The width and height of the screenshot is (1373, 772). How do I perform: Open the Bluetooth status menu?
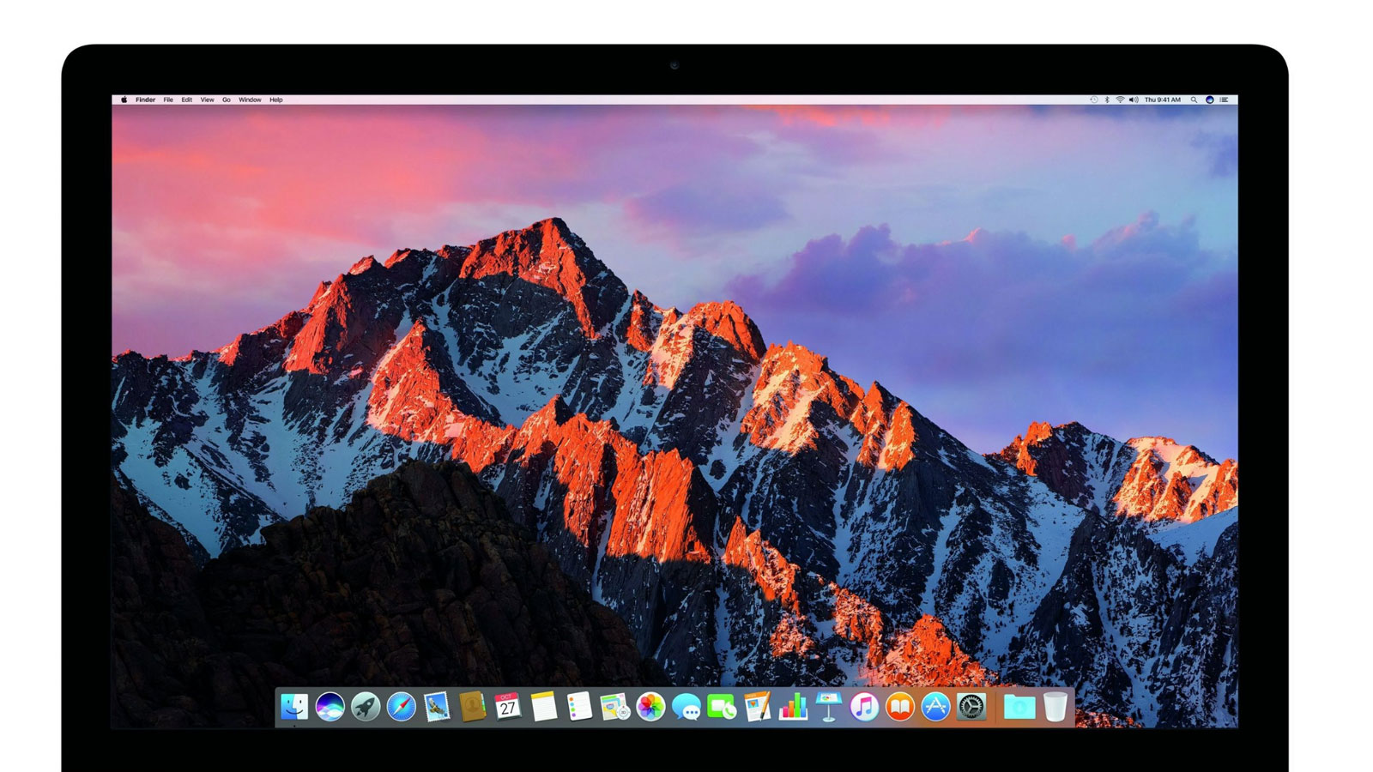(x=1107, y=100)
